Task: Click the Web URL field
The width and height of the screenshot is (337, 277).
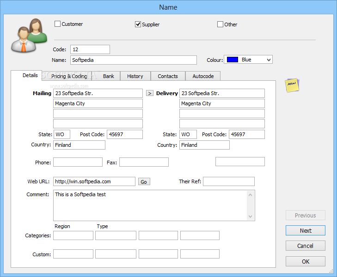Action: 94,181
